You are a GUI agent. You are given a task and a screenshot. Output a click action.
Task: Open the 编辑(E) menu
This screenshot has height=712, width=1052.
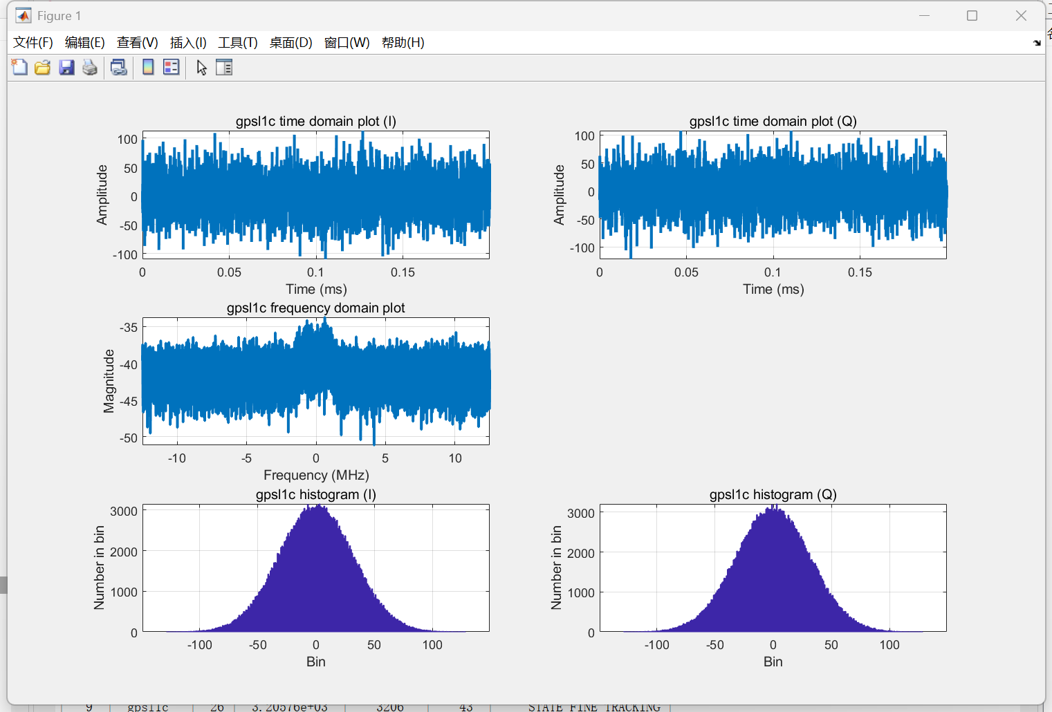tap(84, 43)
